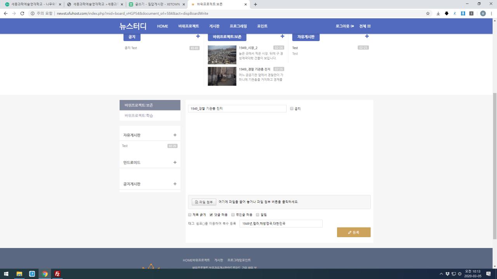Reload the page with the refresh icon
The image size is (497, 279).
[x=22, y=13]
